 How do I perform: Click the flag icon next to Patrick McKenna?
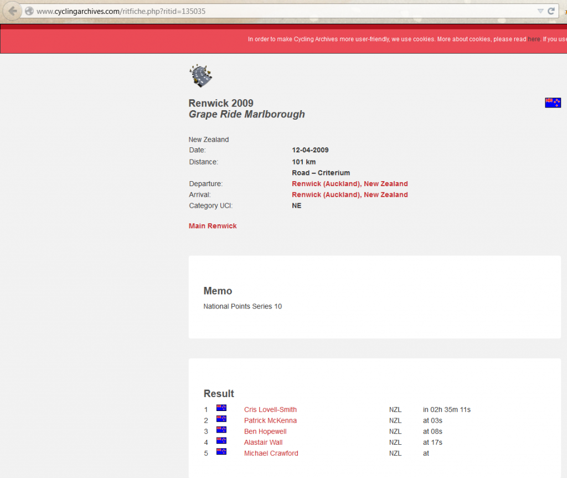click(221, 419)
